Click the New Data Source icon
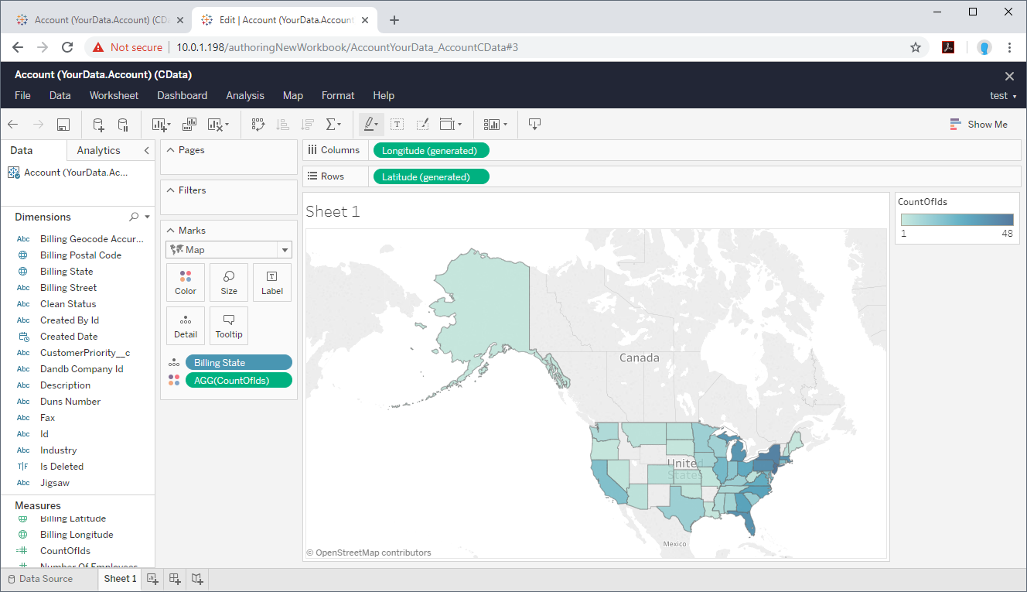 point(98,125)
